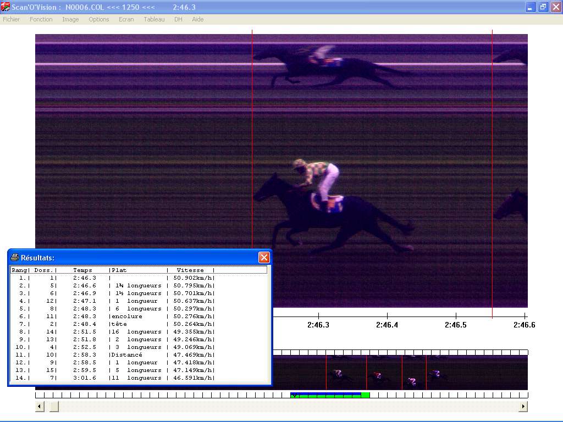
Task: Click the second horse with red jockey in overview strip
Action: (378, 376)
